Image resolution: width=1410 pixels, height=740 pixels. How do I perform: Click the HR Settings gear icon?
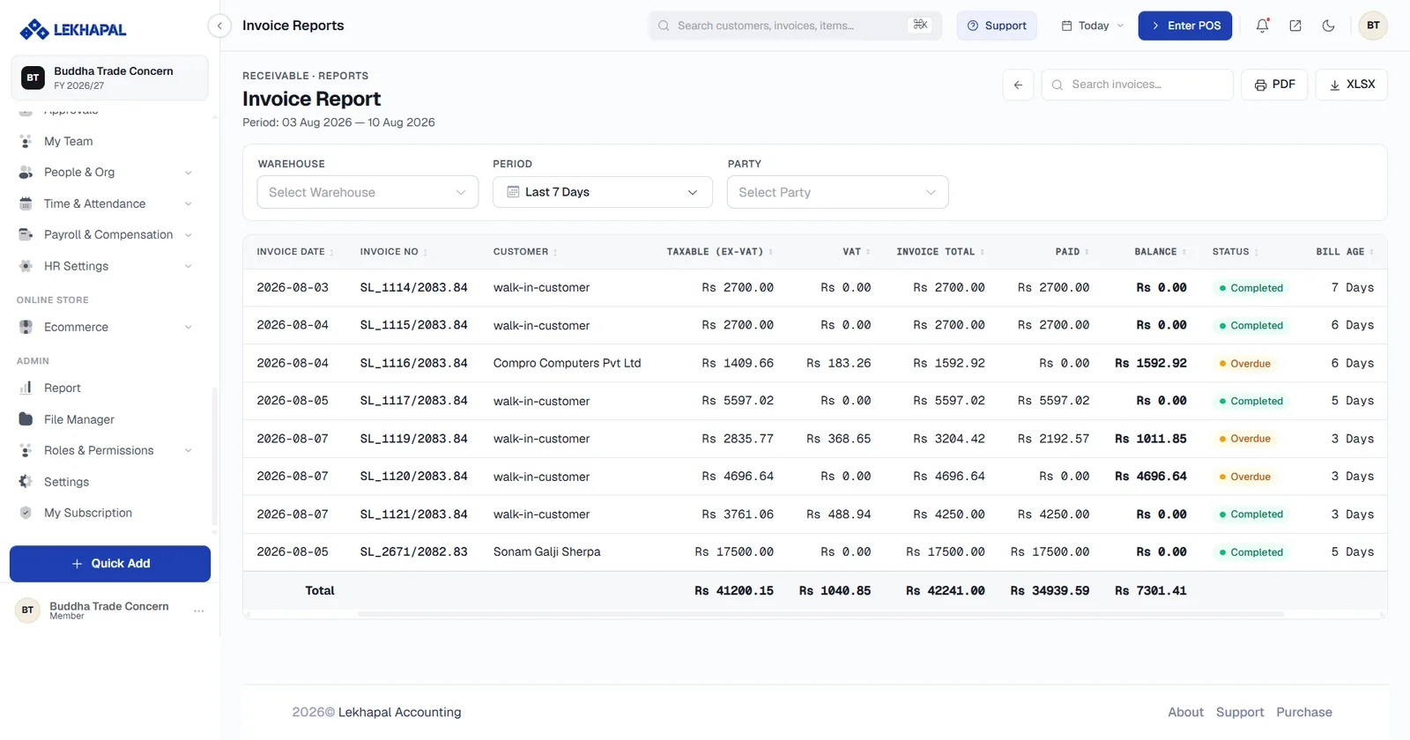tap(26, 266)
